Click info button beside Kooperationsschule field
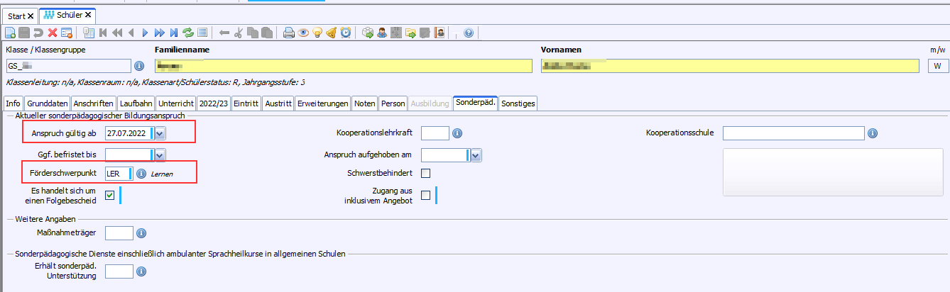The width and height of the screenshot is (950, 292). tap(872, 133)
